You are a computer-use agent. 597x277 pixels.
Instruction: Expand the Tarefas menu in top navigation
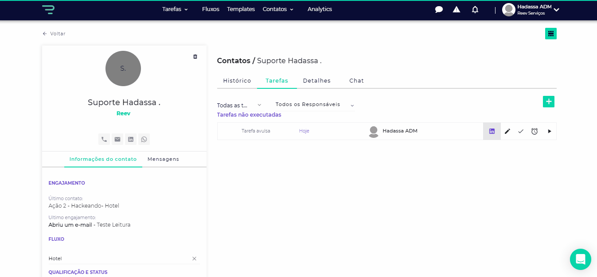point(175,9)
